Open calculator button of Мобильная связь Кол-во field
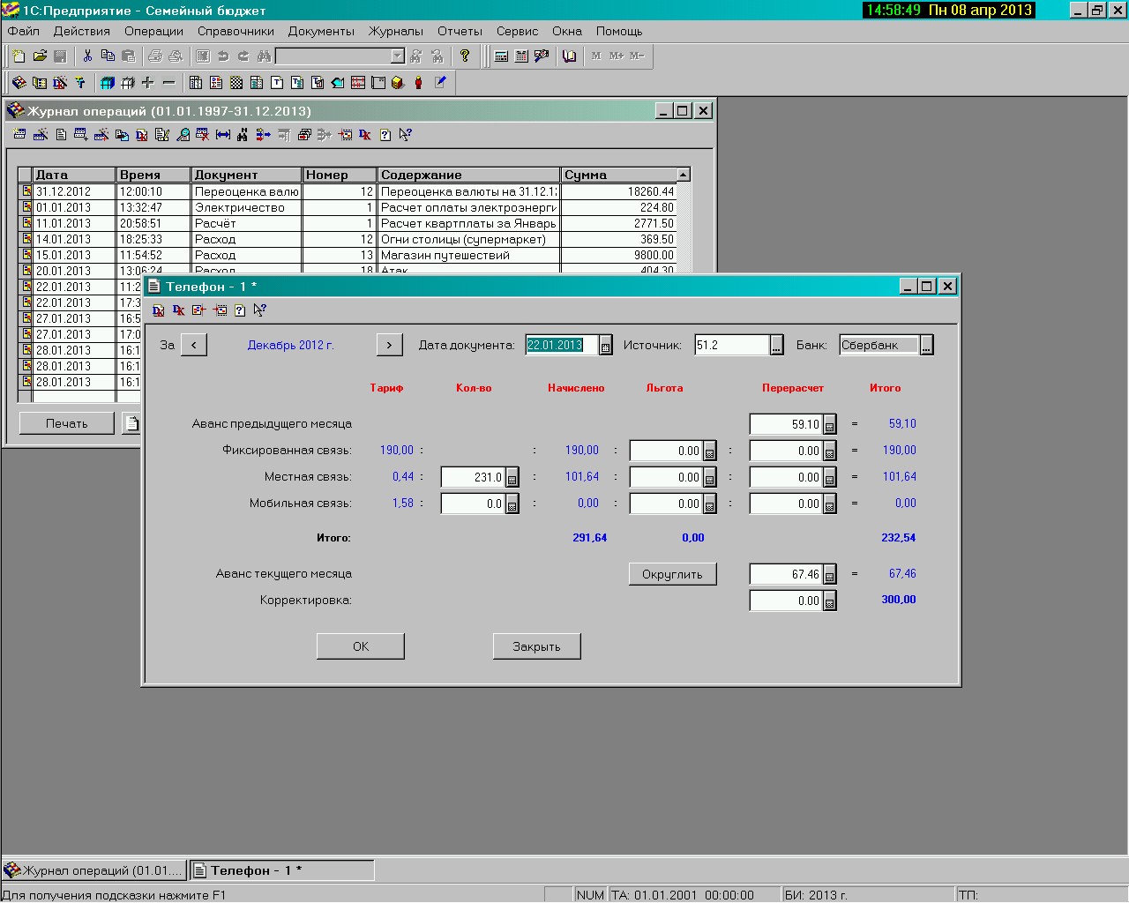1129x903 pixels. coord(512,504)
